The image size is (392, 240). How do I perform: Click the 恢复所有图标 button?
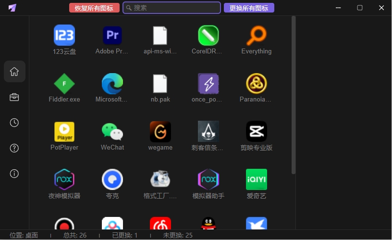pyautogui.click(x=94, y=8)
